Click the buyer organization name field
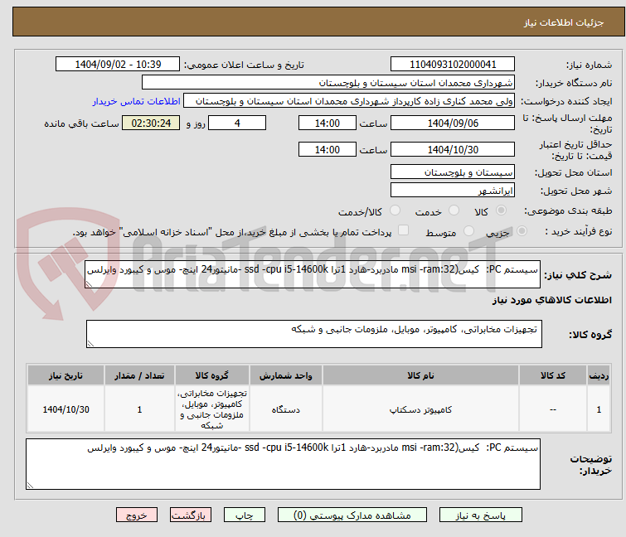Viewport: 626px width, 537px height. [x=328, y=83]
